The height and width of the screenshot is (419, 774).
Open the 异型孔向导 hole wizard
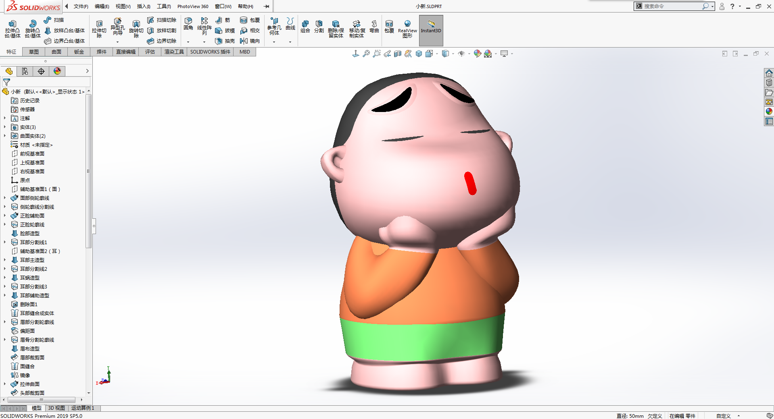click(x=117, y=27)
